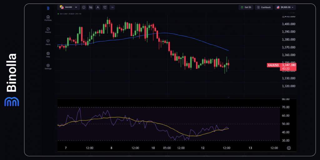Click the Binolla logo at sidebar top

(x=48, y=8)
